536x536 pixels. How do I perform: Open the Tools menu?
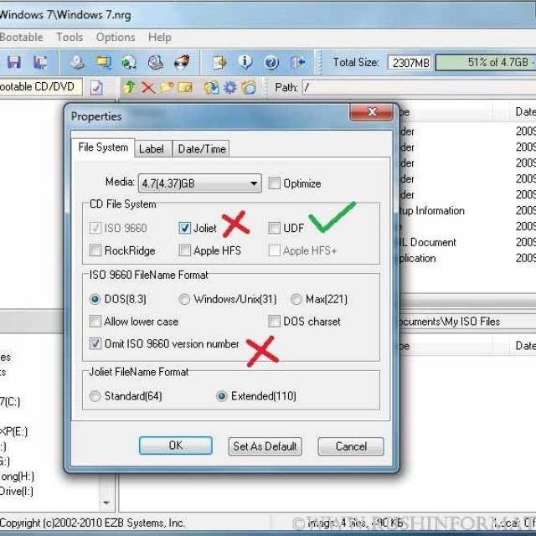point(70,37)
